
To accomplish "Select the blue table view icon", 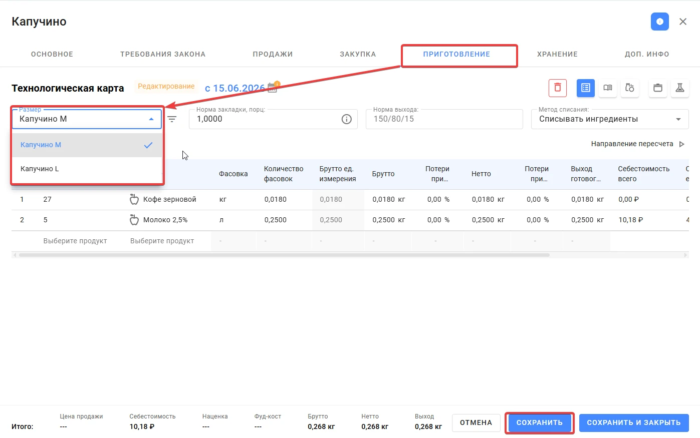I will [585, 88].
